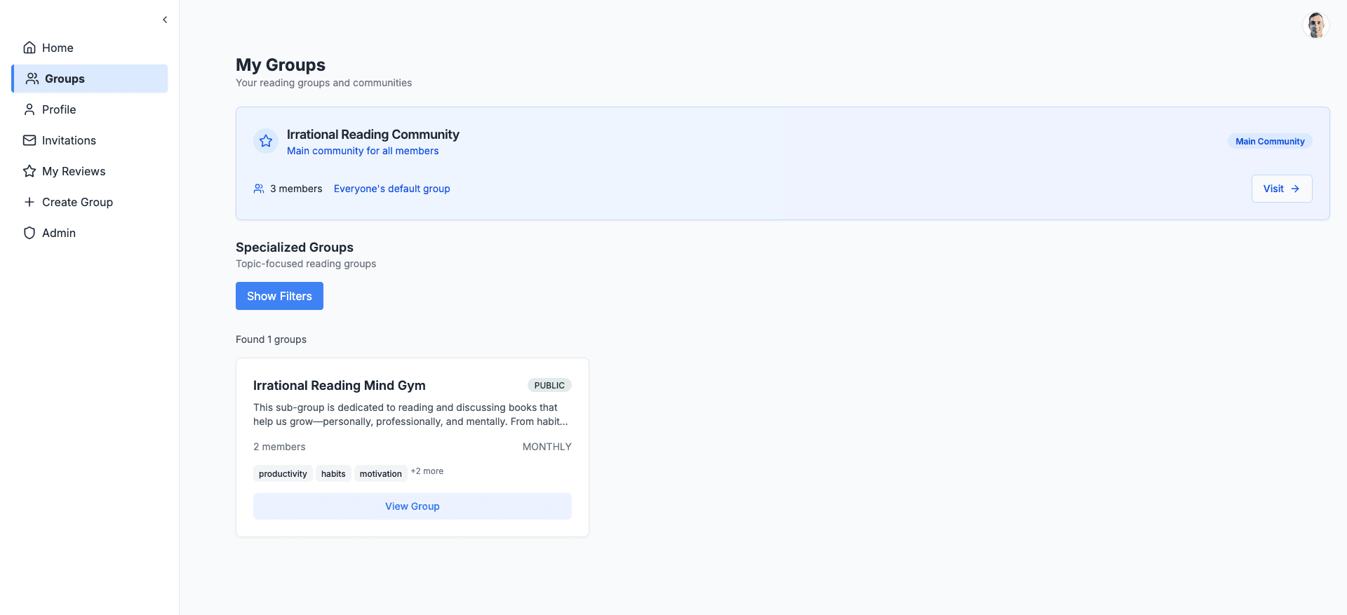Open the user avatar menu
The width and height of the screenshot is (1347, 615).
1316,25
